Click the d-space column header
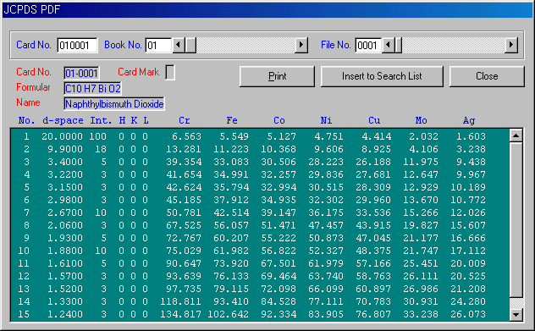Image resolution: width=535 pixels, height=331 pixels. click(x=63, y=120)
